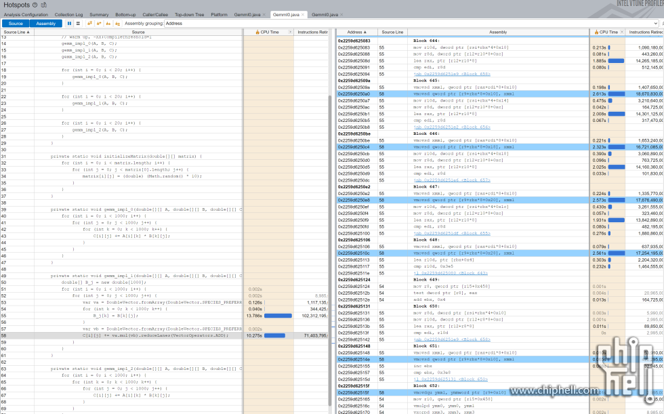
Task: Select source line 53 DoubleVector va row
Action: [164, 302]
